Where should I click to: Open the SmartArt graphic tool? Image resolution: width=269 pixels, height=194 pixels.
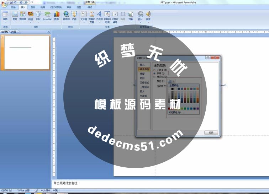click(x=47, y=15)
